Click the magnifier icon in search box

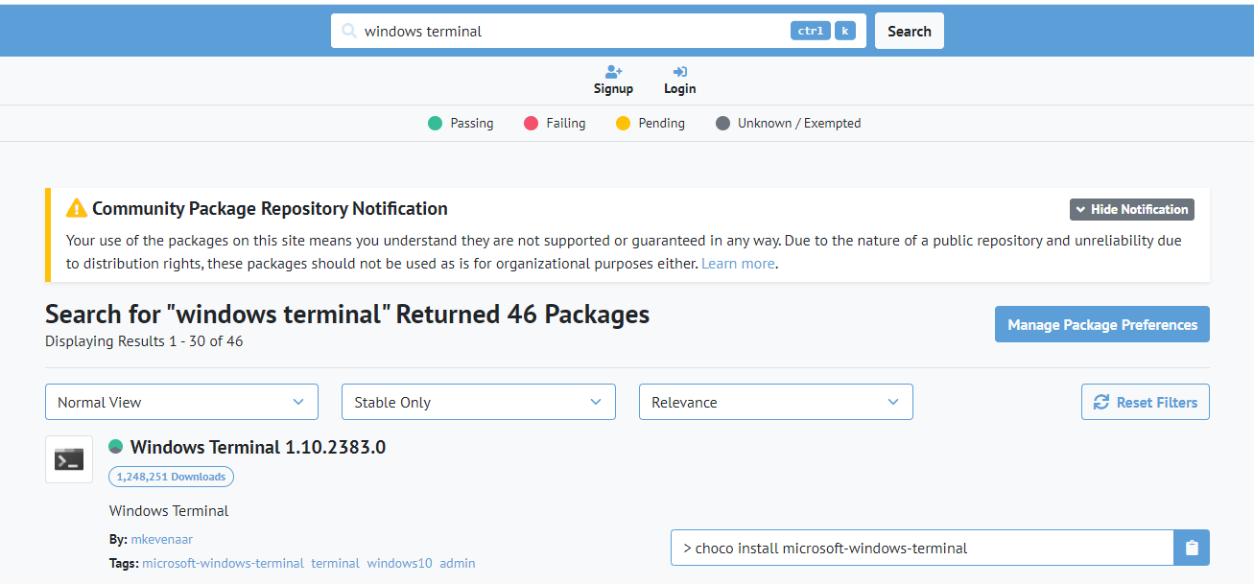(349, 31)
